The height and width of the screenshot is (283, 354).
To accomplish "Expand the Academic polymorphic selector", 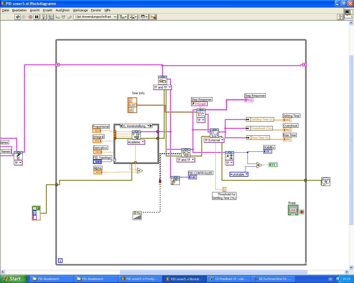I will (136, 142).
